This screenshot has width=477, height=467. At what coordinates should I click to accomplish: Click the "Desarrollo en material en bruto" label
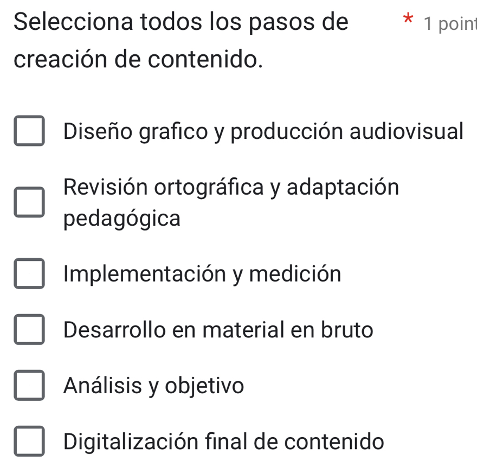pos(218,330)
